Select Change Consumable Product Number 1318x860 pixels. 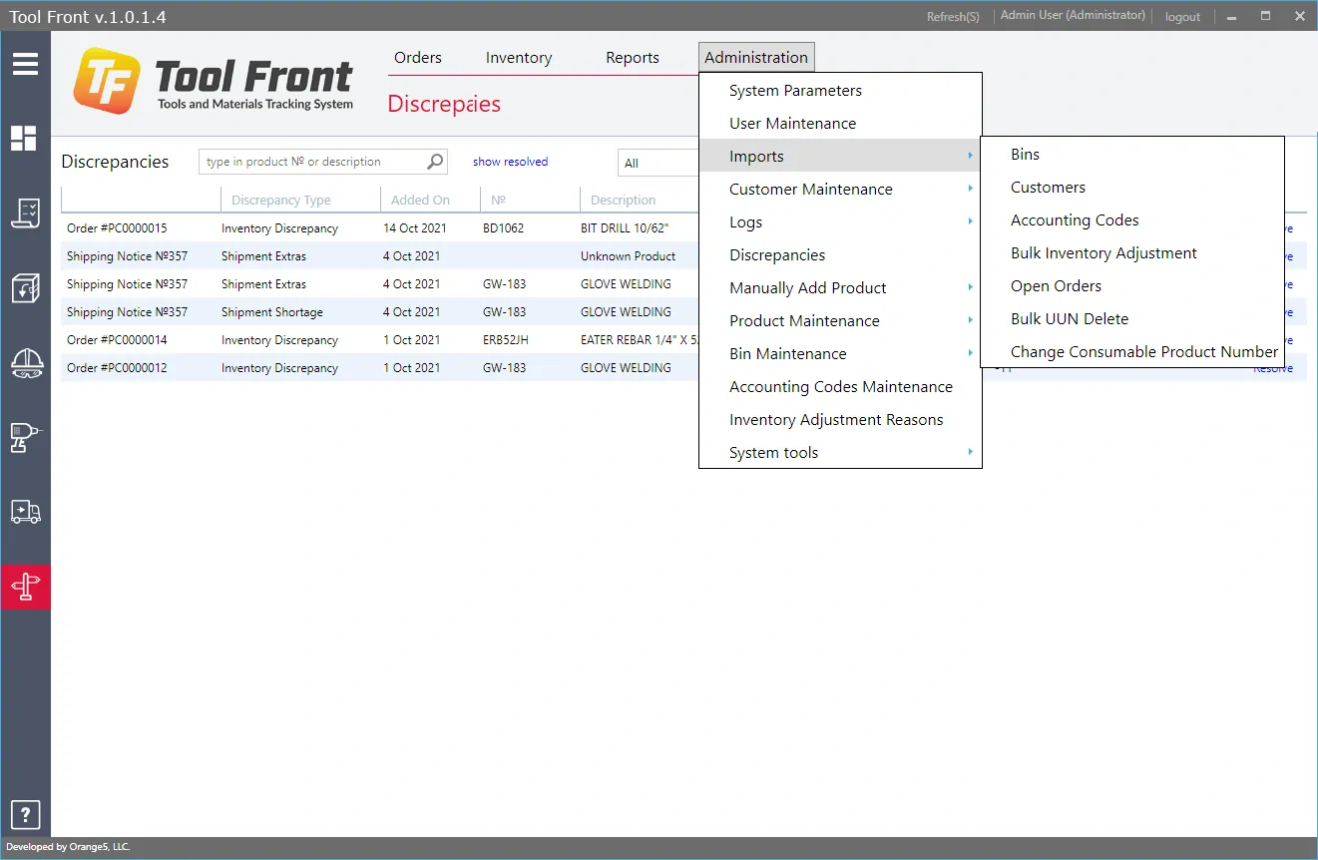[1143, 352]
